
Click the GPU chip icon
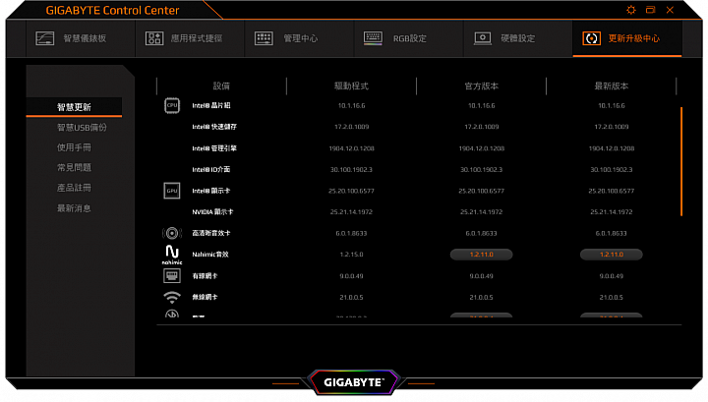(172, 191)
